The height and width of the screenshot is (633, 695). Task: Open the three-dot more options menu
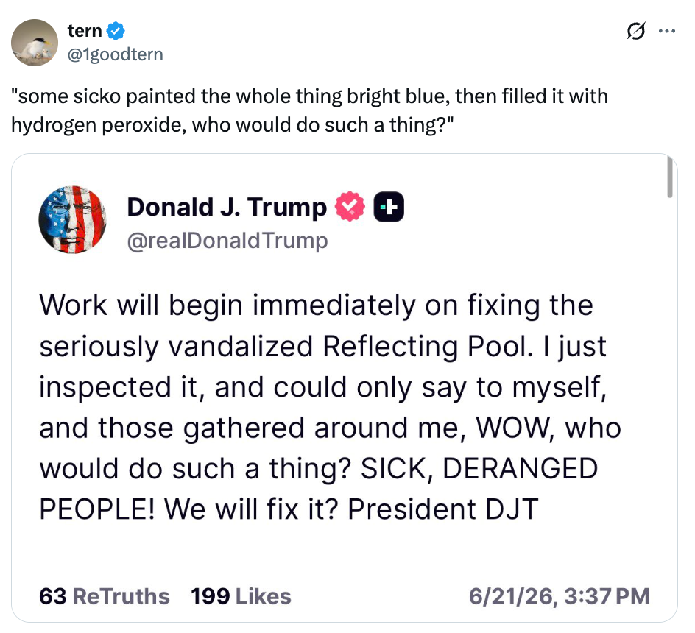point(667,31)
